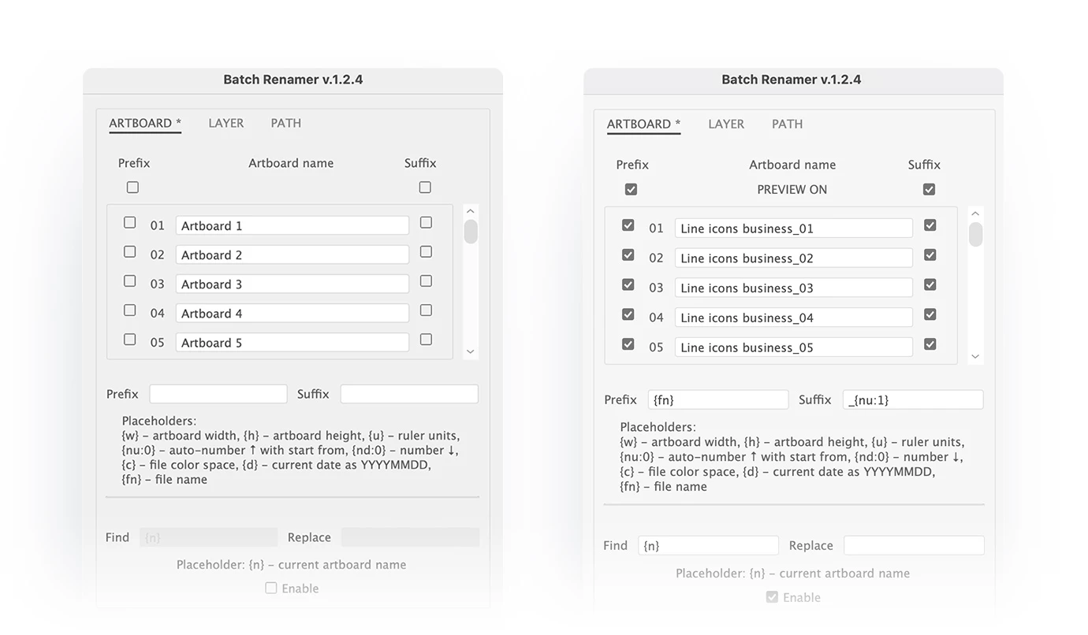This screenshot has width=1088, height=635.
Task: Uncheck suffix for Line icons business_04
Action: click(930, 314)
